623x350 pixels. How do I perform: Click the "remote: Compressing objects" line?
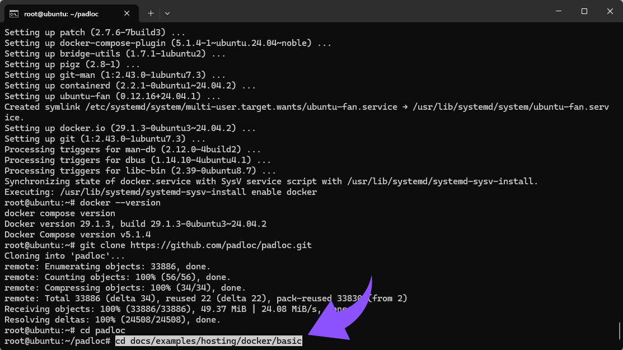click(x=125, y=288)
